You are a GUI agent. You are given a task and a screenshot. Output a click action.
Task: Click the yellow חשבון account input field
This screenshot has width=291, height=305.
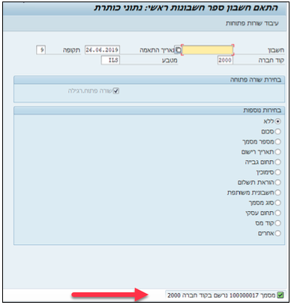pyautogui.click(x=207, y=50)
